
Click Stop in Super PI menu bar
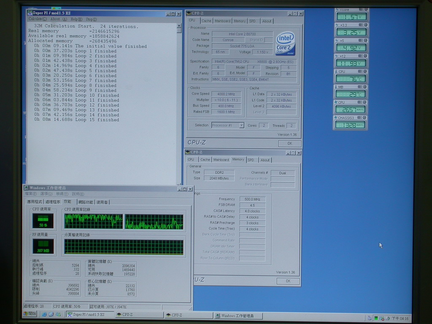pos(91,19)
